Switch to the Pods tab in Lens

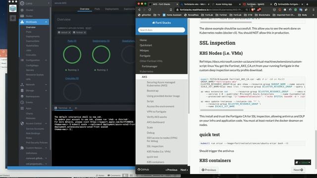point(97,9)
